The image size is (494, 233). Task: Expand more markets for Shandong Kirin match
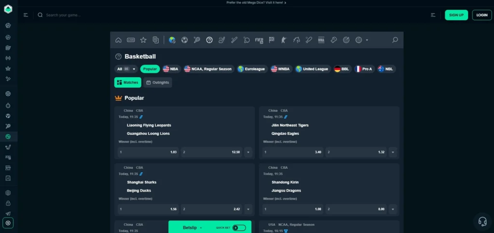click(393, 209)
